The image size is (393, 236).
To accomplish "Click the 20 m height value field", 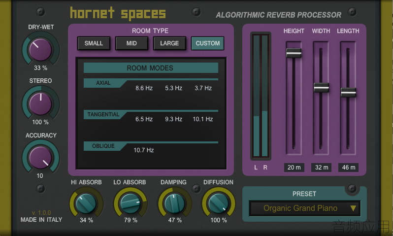I will (x=294, y=168).
